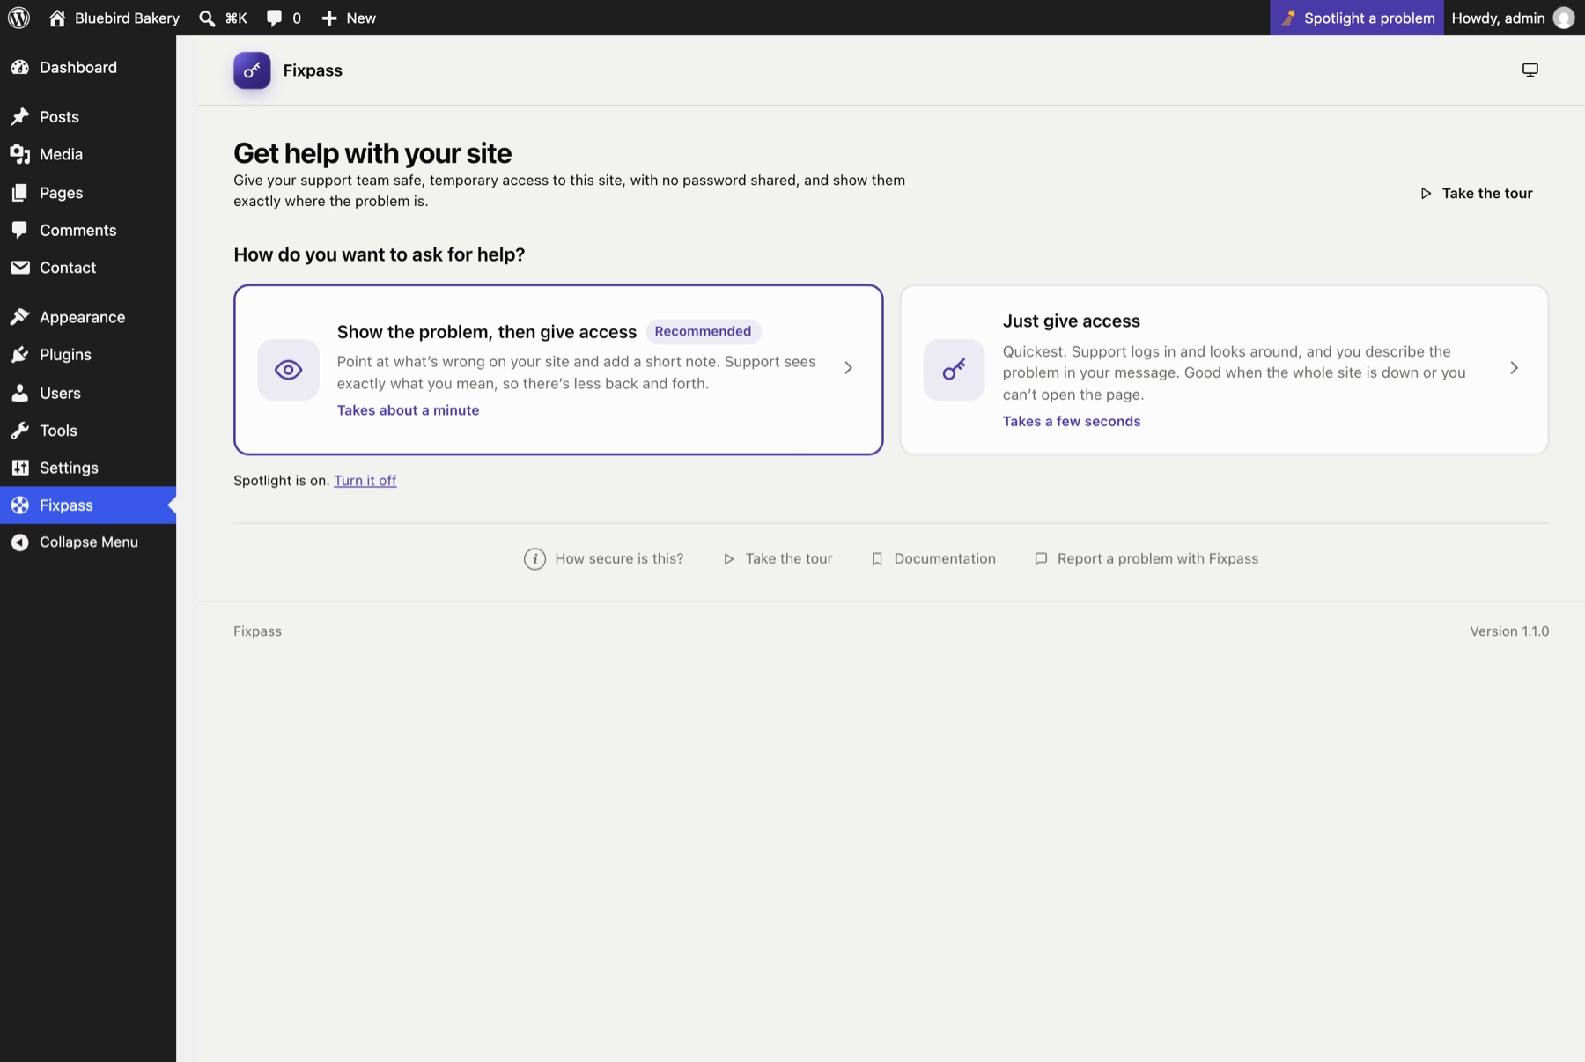The width and height of the screenshot is (1585, 1062).
Task: Click the Takes a few seconds text
Action: point(1072,422)
